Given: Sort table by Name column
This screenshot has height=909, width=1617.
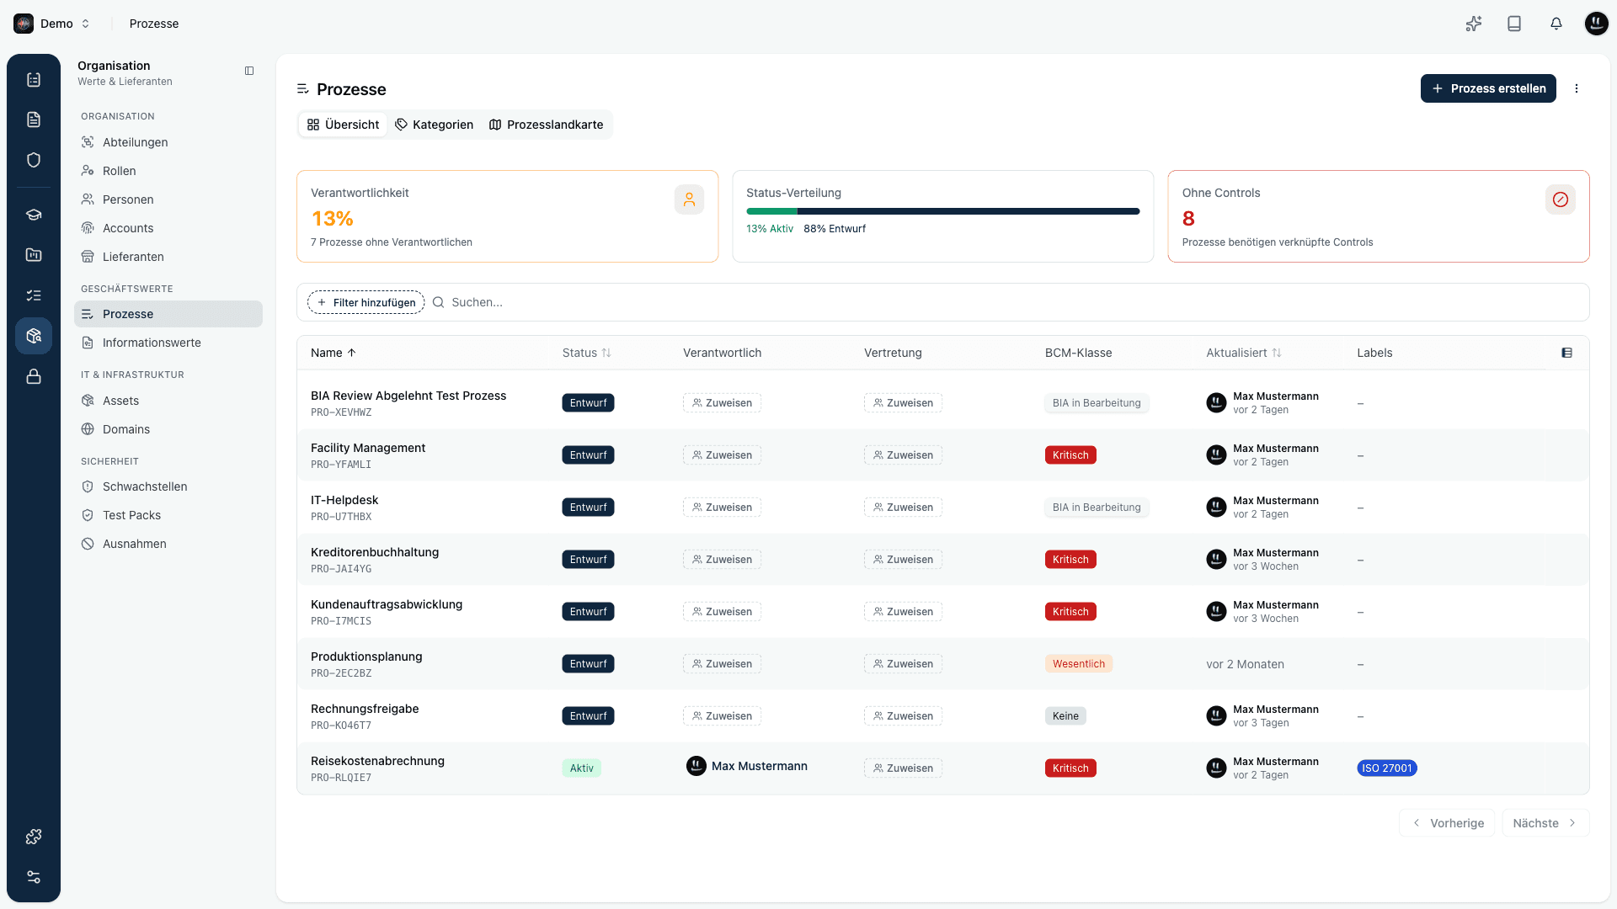Looking at the screenshot, I should (334, 353).
